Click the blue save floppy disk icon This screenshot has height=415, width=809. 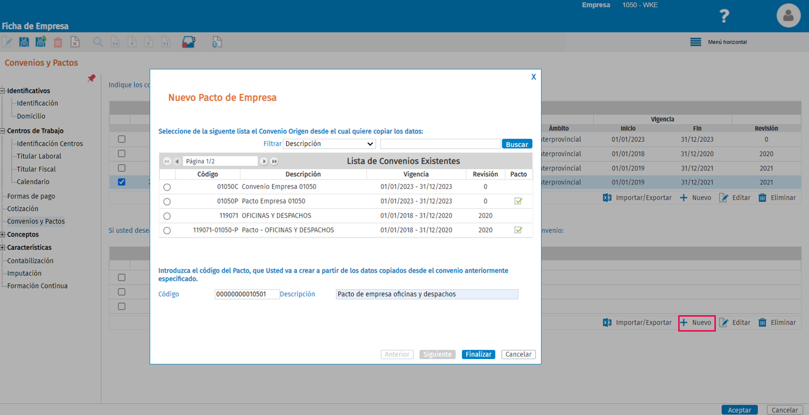coord(24,42)
